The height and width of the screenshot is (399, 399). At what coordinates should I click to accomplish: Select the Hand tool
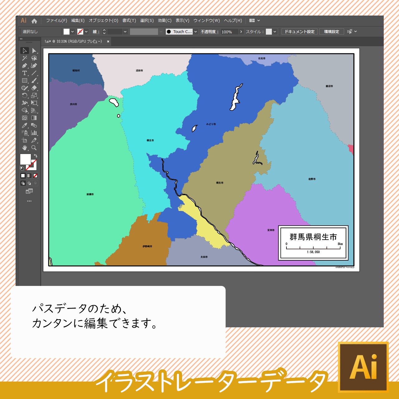25,148
